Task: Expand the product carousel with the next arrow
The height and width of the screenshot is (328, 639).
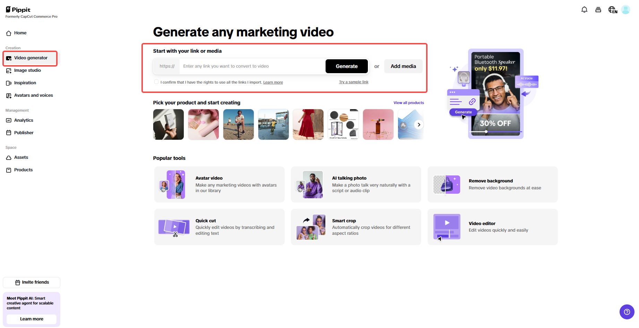Action: tap(418, 124)
